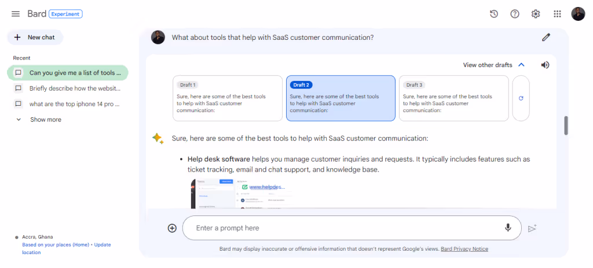The image size is (593, 268).
Task: Open the Google apps grid
Action: [557, 14]
